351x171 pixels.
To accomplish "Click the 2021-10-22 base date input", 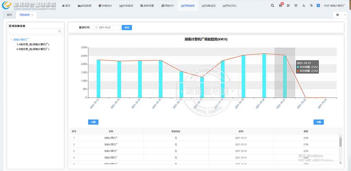I will point(108,28).
